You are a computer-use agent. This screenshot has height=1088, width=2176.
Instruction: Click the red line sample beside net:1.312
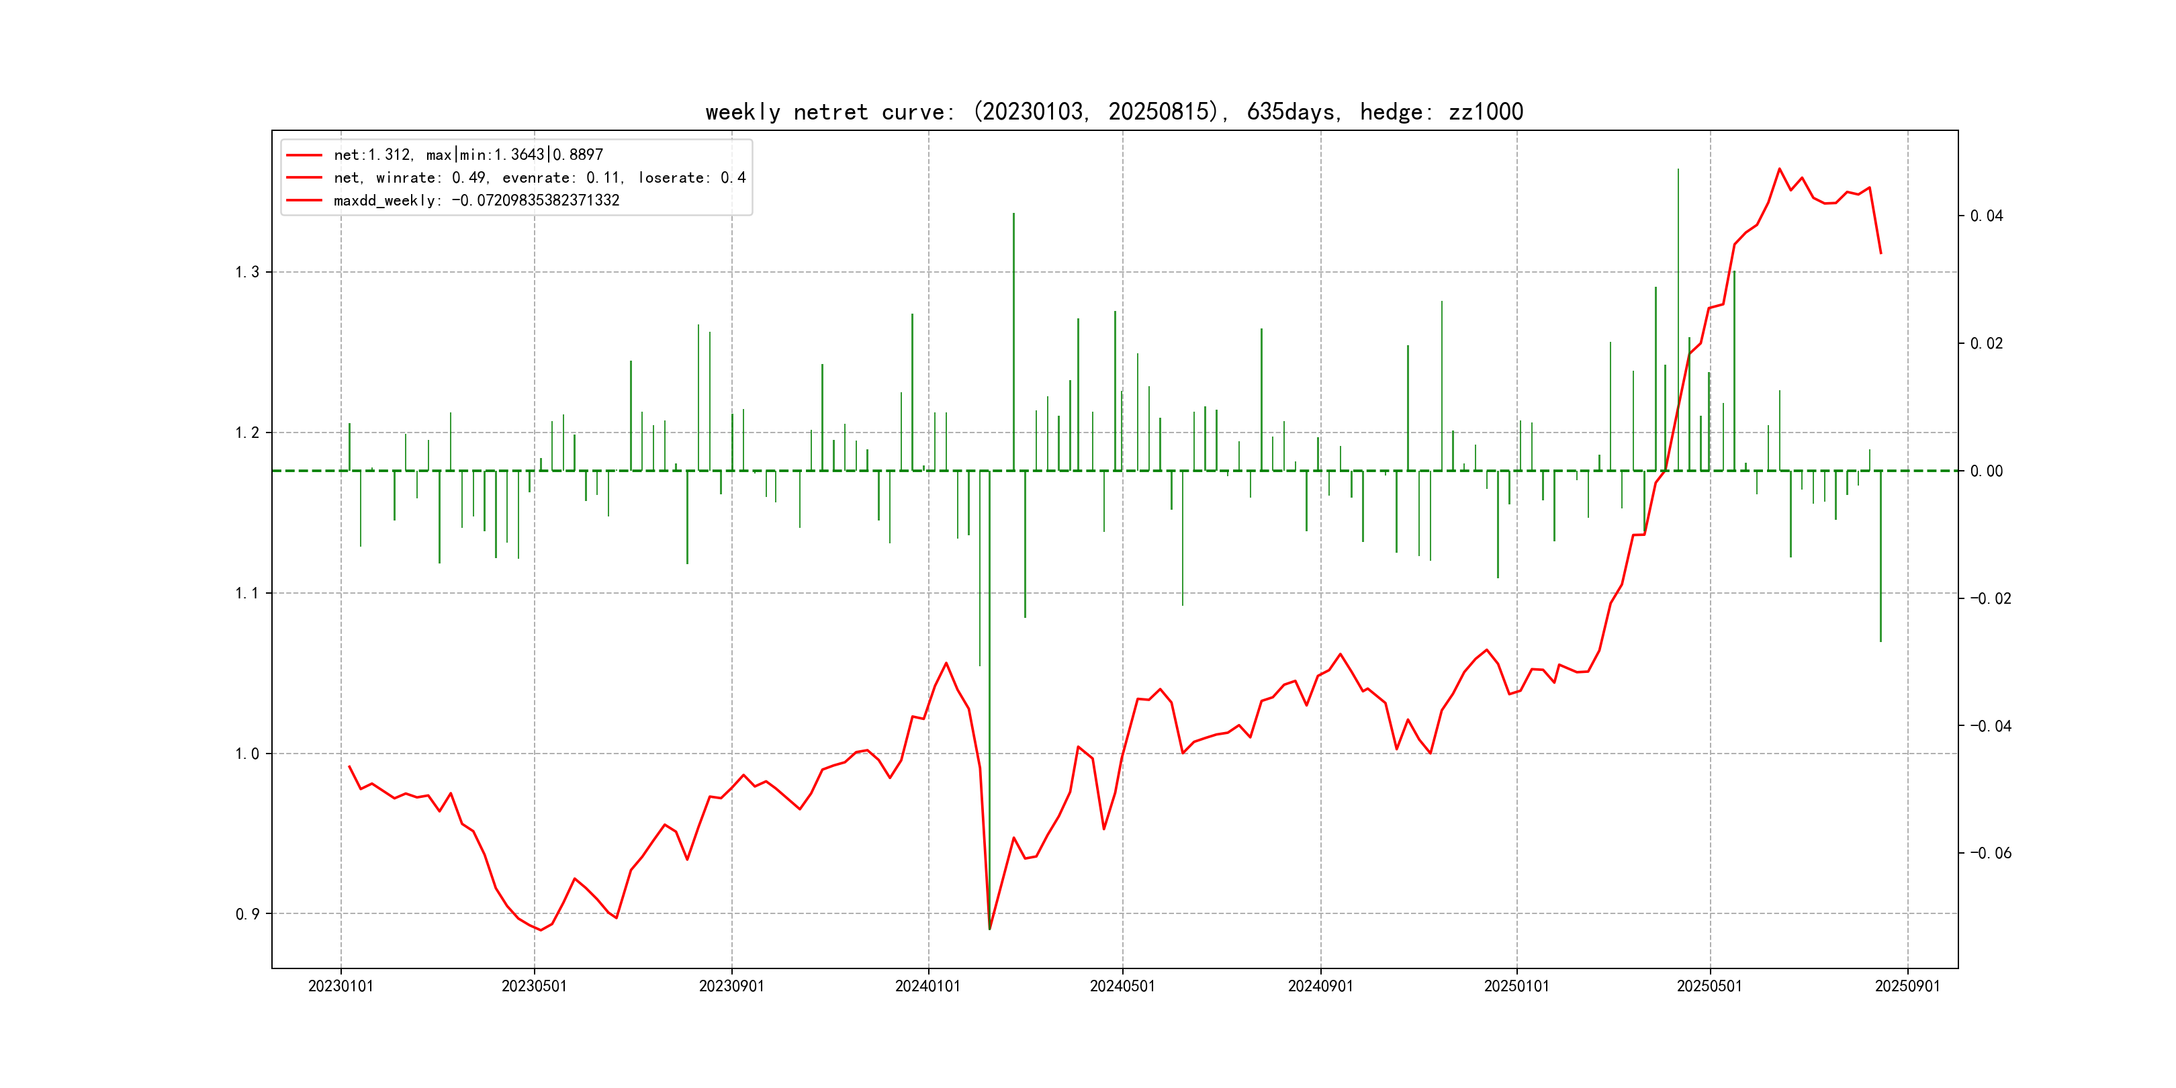304,154
